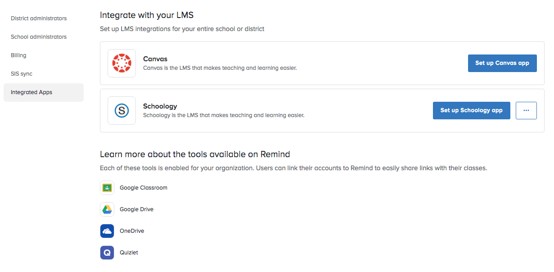Open the Google Classroom text link
The width and height of the screenshot is (554, 272).
tap(144, 188)
